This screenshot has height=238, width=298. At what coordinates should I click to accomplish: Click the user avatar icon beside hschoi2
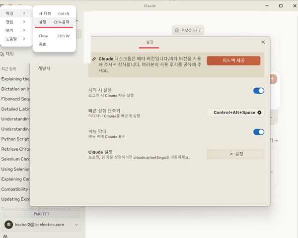point(8,225)
